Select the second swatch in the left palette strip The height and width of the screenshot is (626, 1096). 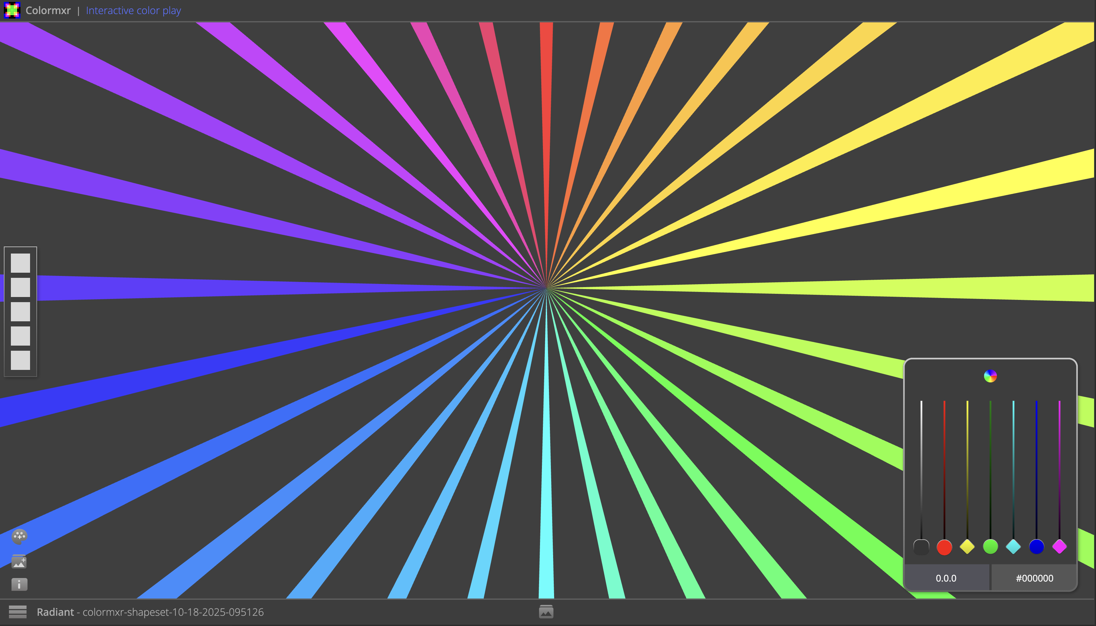[20, 287]
